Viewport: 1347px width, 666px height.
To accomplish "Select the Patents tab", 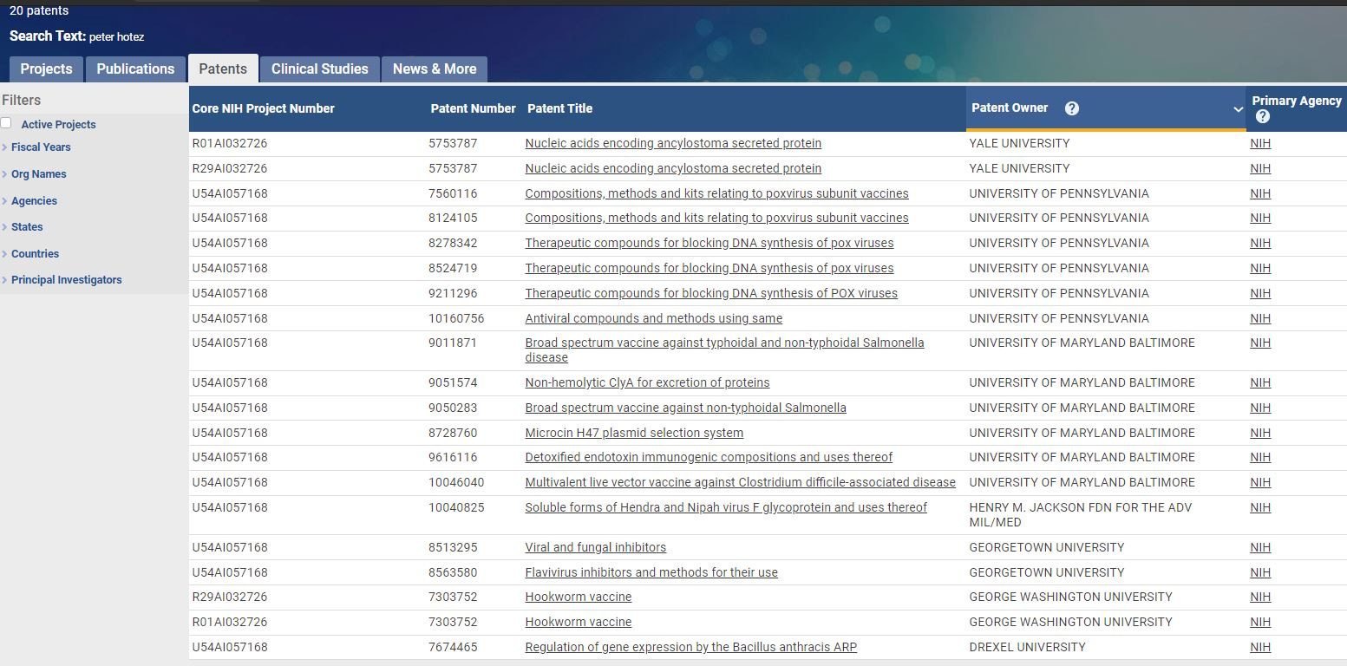I will pyautogui.click(x=223, y=69).
